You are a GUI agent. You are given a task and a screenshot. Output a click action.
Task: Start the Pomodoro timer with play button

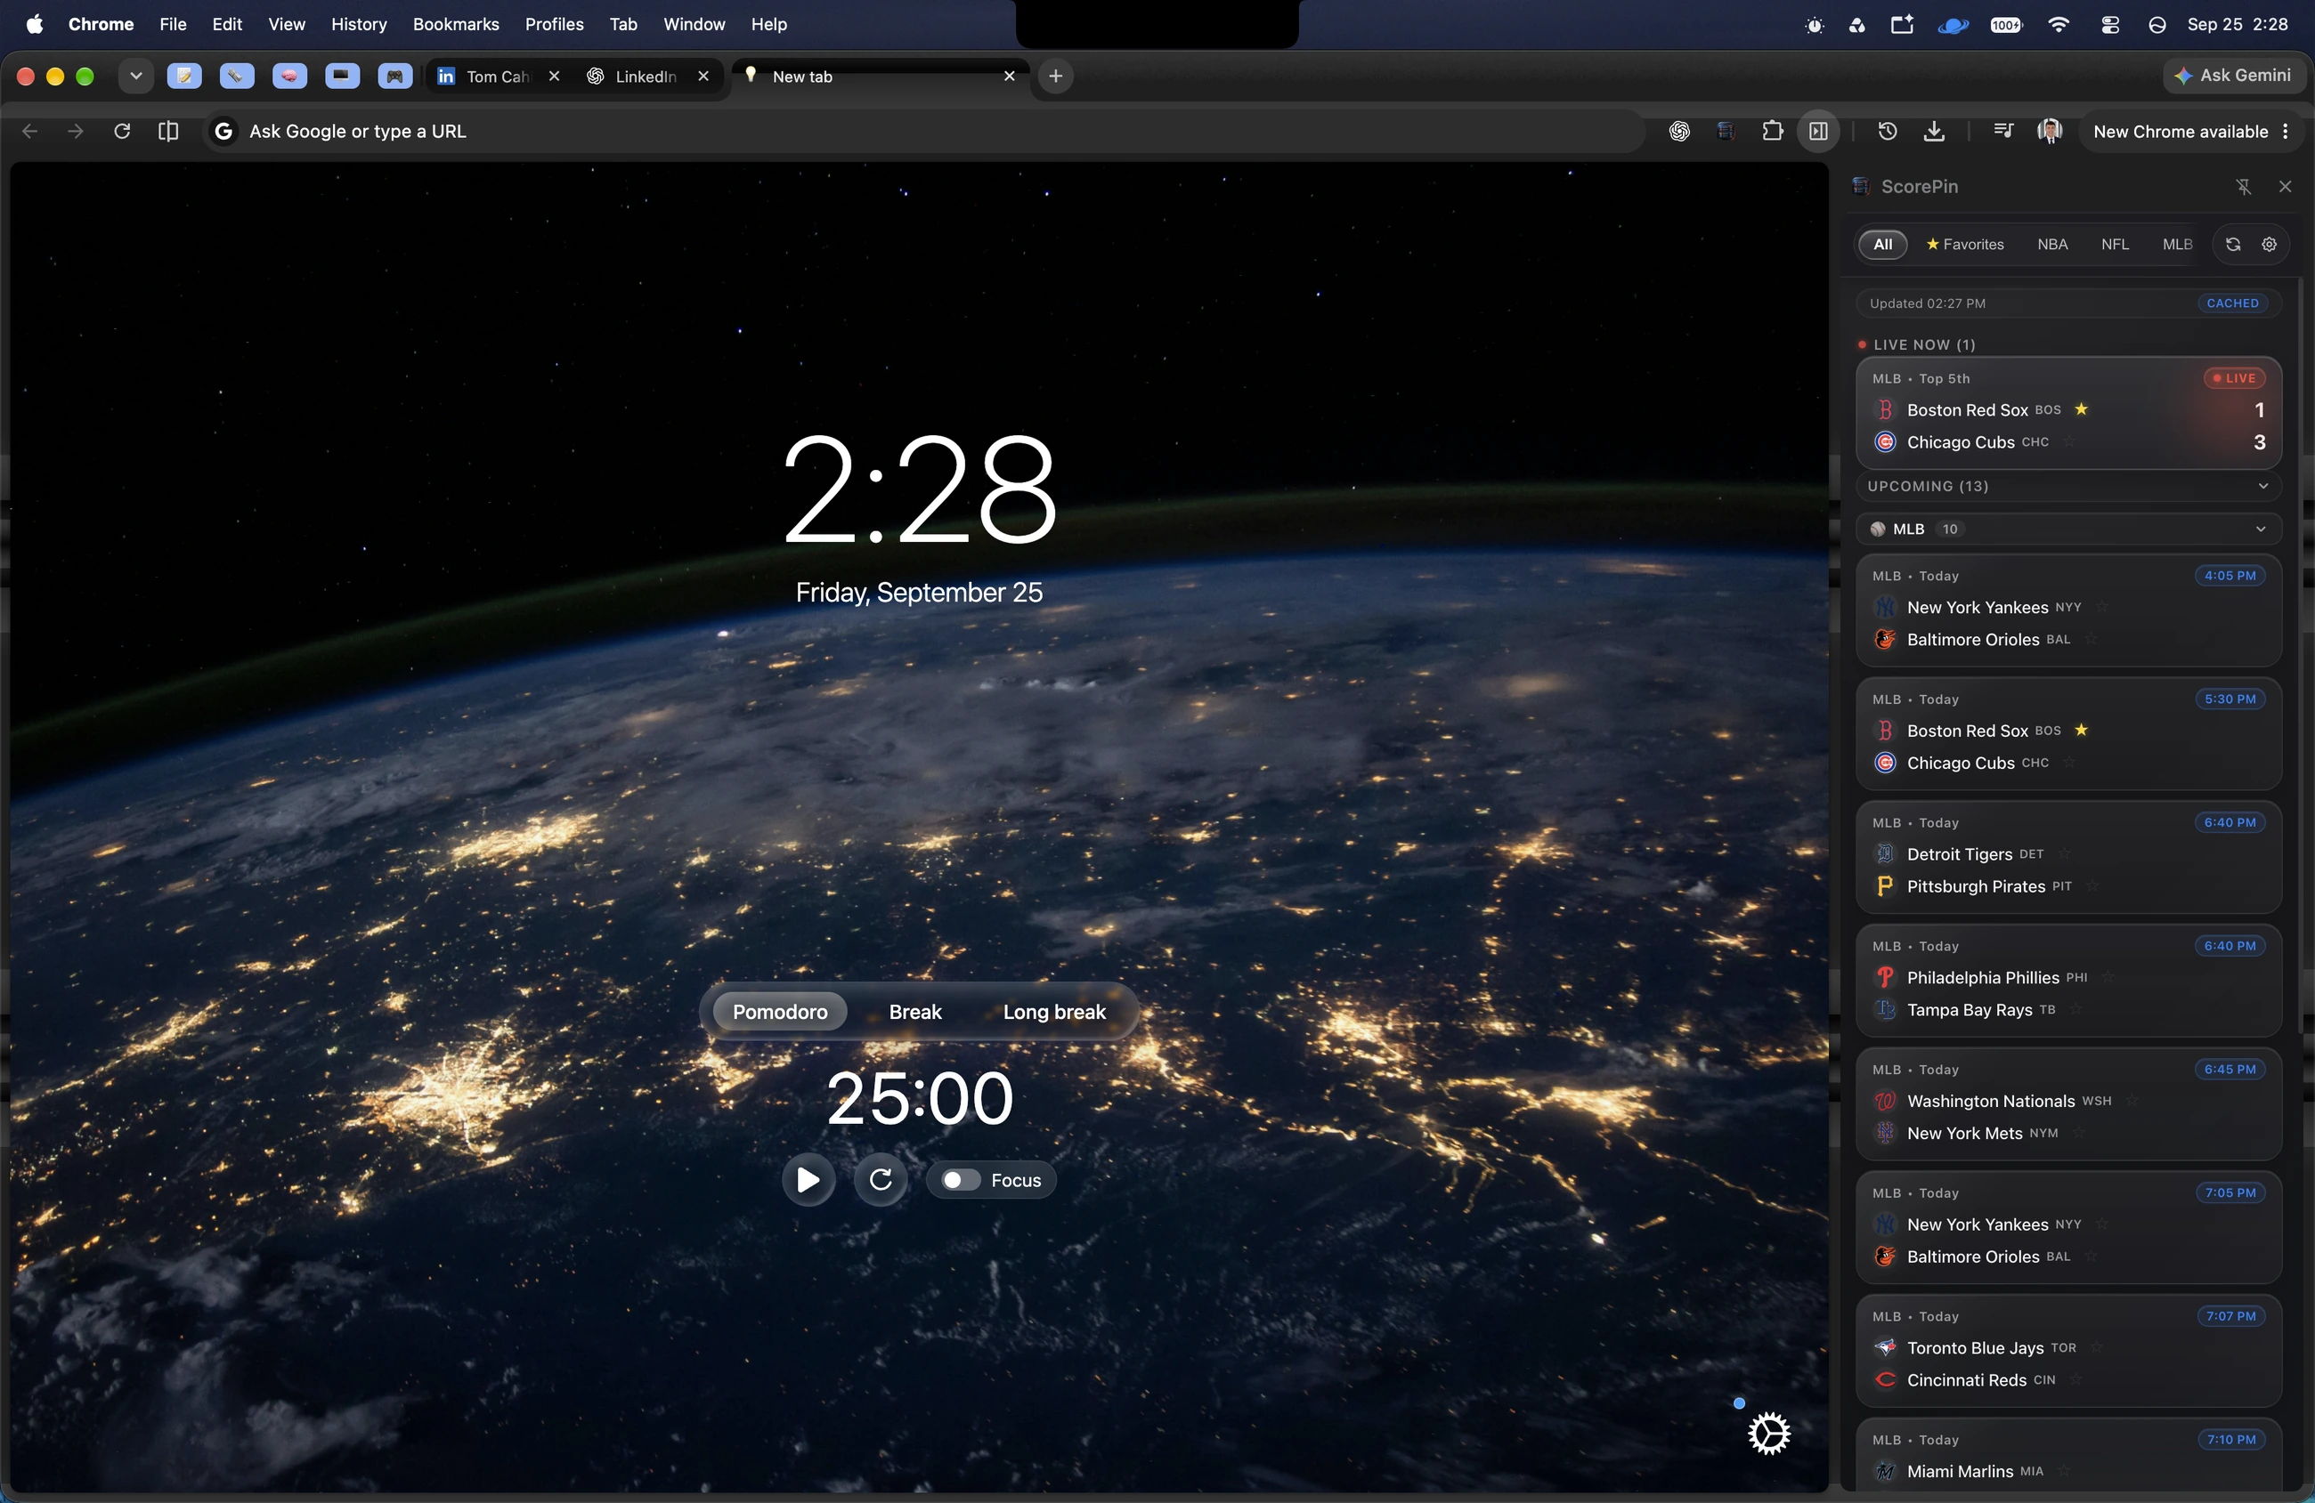click(808, 1179)
